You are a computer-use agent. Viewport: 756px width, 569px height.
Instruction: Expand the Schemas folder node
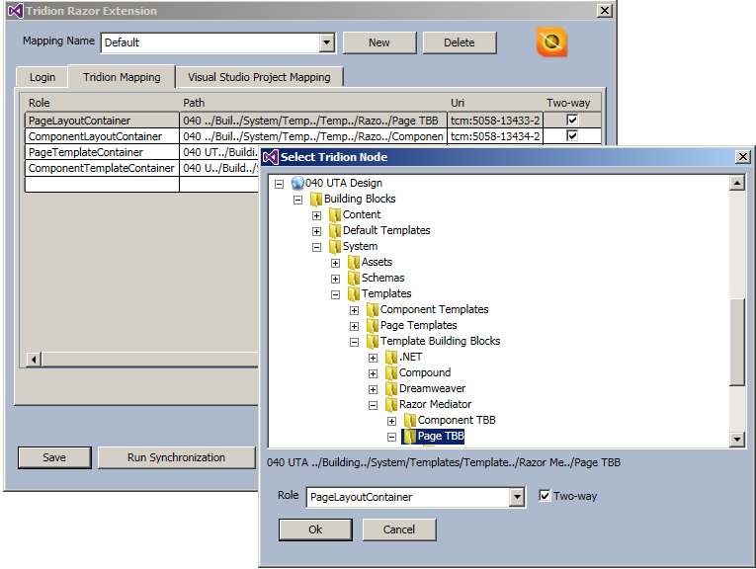point(336,279)
